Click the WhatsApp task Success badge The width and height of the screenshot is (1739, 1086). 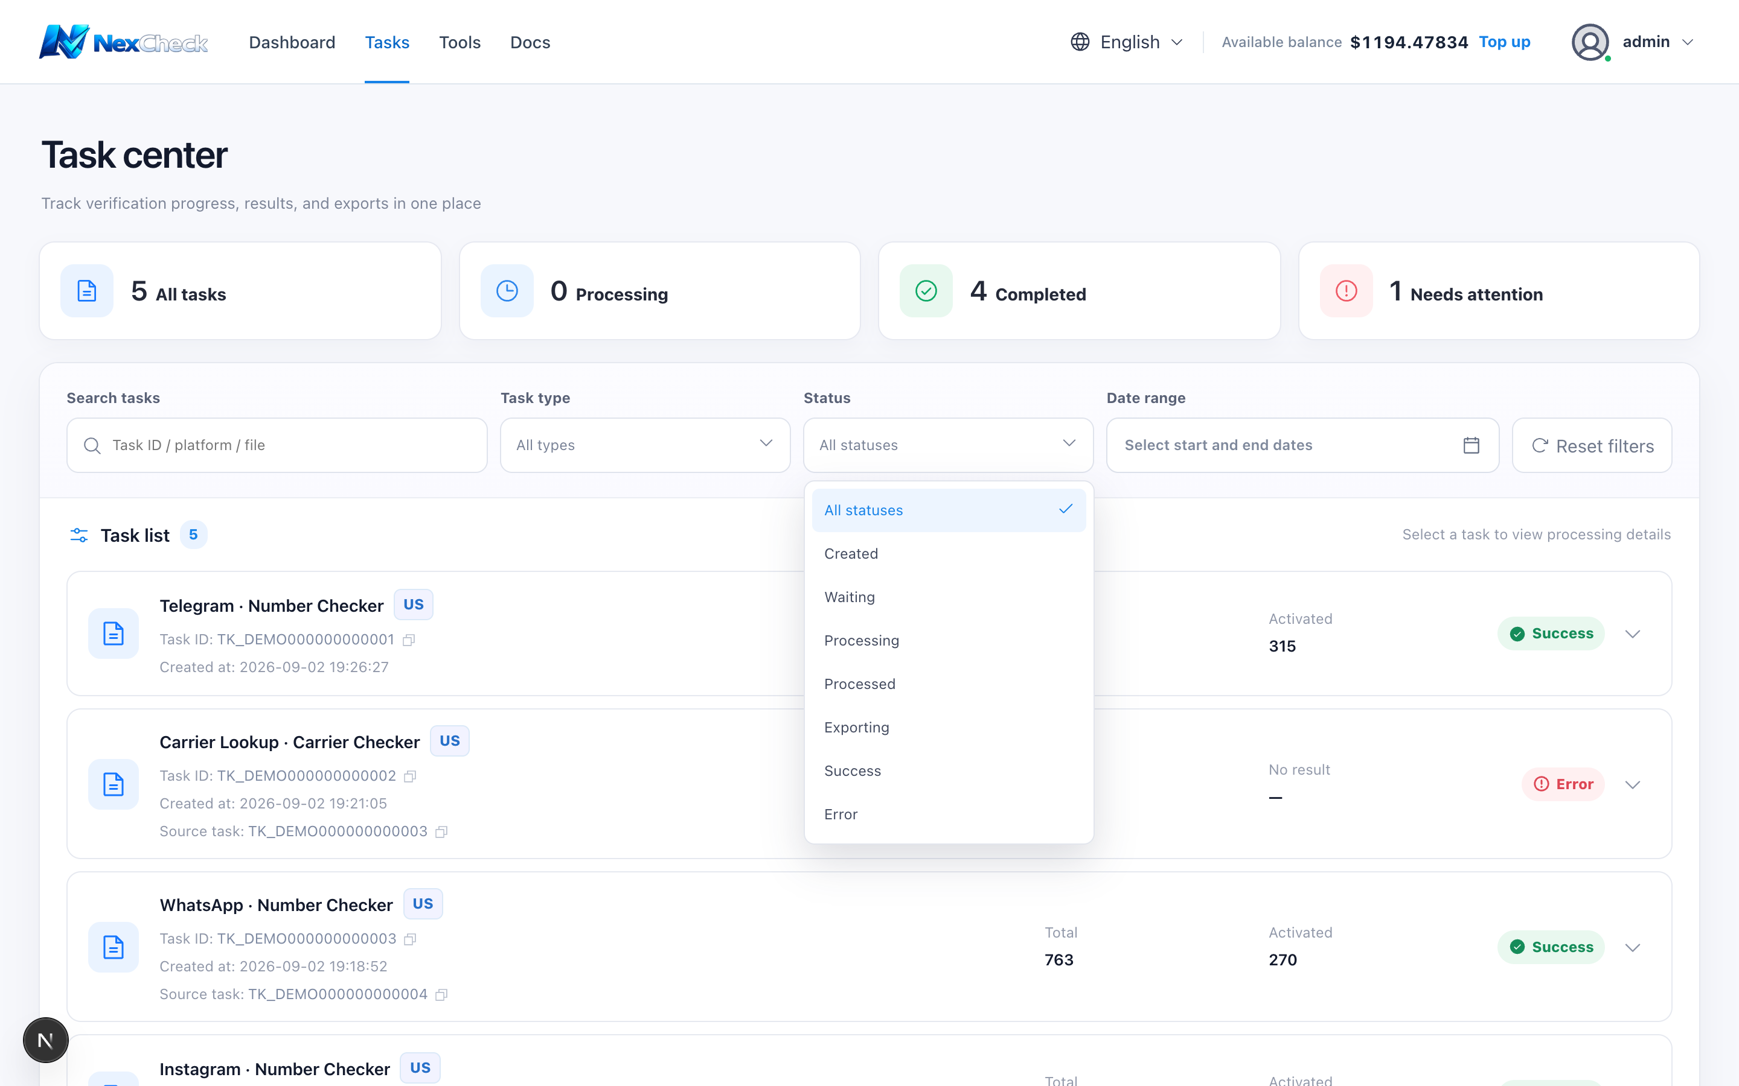(1551, 947)
